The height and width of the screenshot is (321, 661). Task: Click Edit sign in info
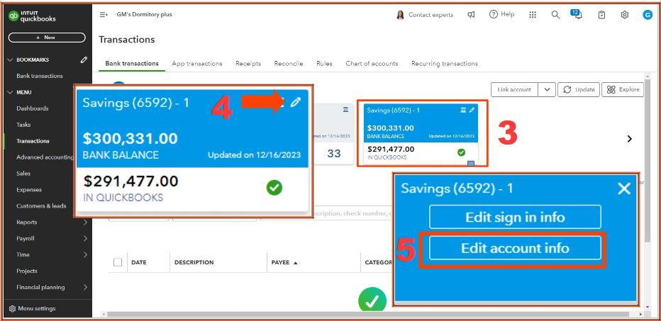pos(515,217)
